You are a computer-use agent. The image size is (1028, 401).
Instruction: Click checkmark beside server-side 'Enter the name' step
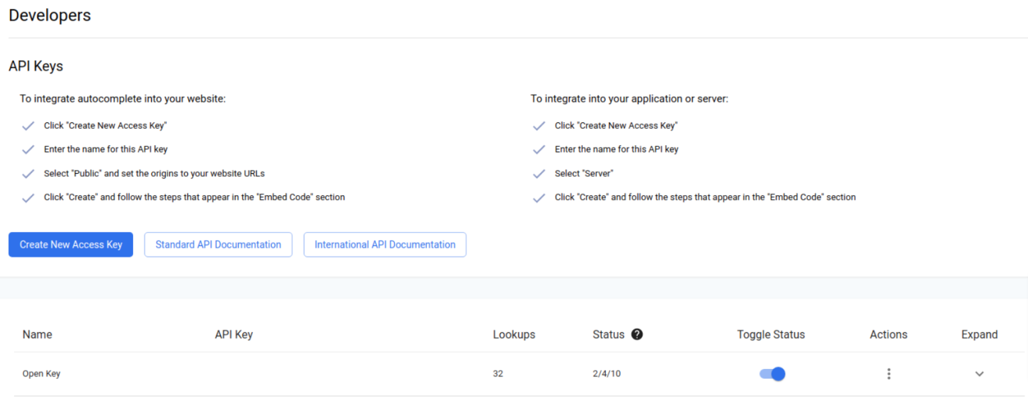(x=539, y=150)
